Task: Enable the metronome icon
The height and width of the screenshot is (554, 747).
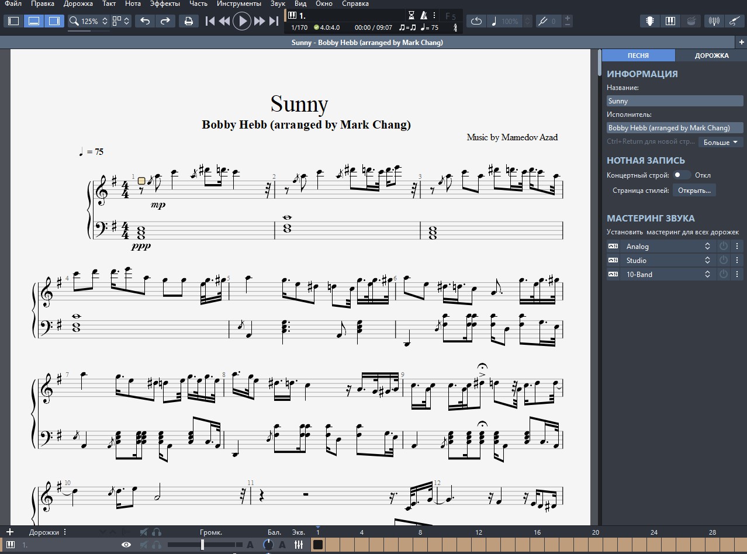Action: pyautogui.click(x=424, y=16)
